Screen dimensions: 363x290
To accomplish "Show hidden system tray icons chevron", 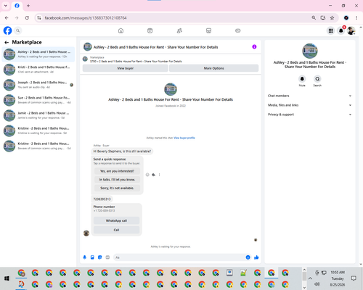I will (x=310, y=278).
